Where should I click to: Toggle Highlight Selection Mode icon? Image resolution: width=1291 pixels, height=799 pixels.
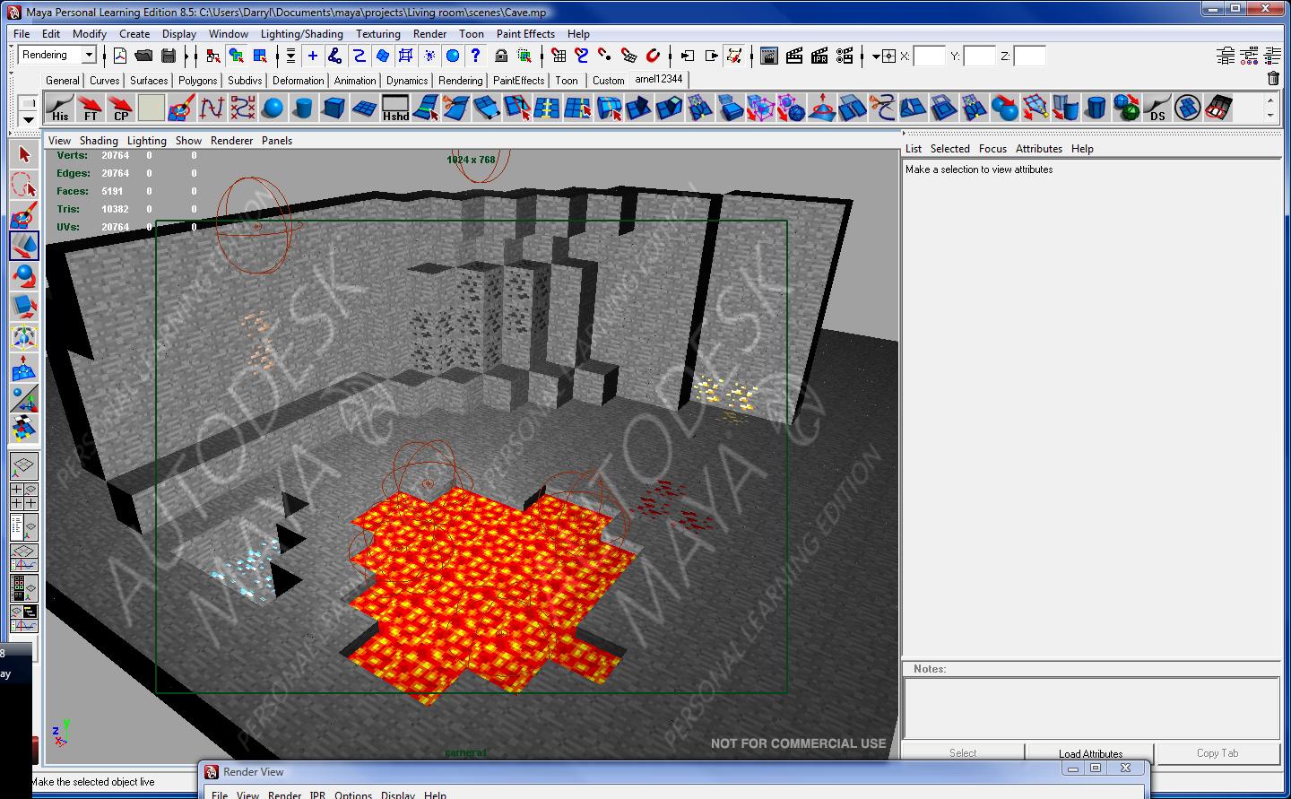[x=524, y=56]
